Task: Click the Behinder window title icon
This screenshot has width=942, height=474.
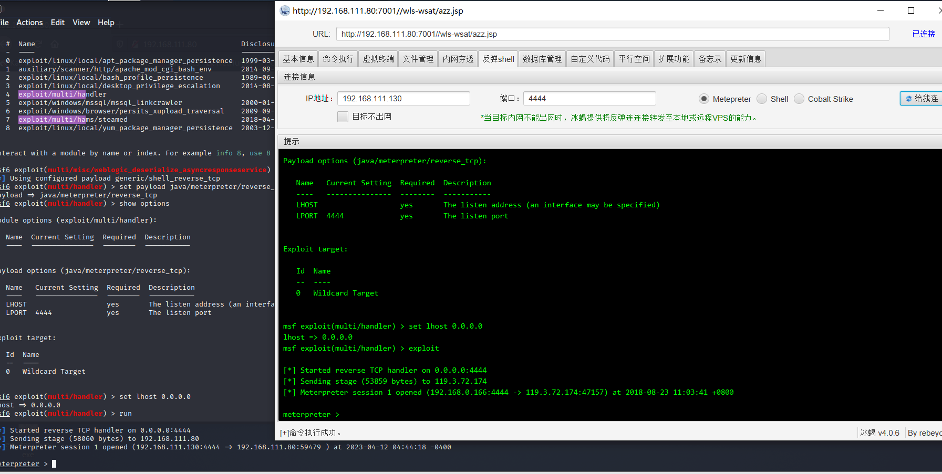Action: coord(285,10)
